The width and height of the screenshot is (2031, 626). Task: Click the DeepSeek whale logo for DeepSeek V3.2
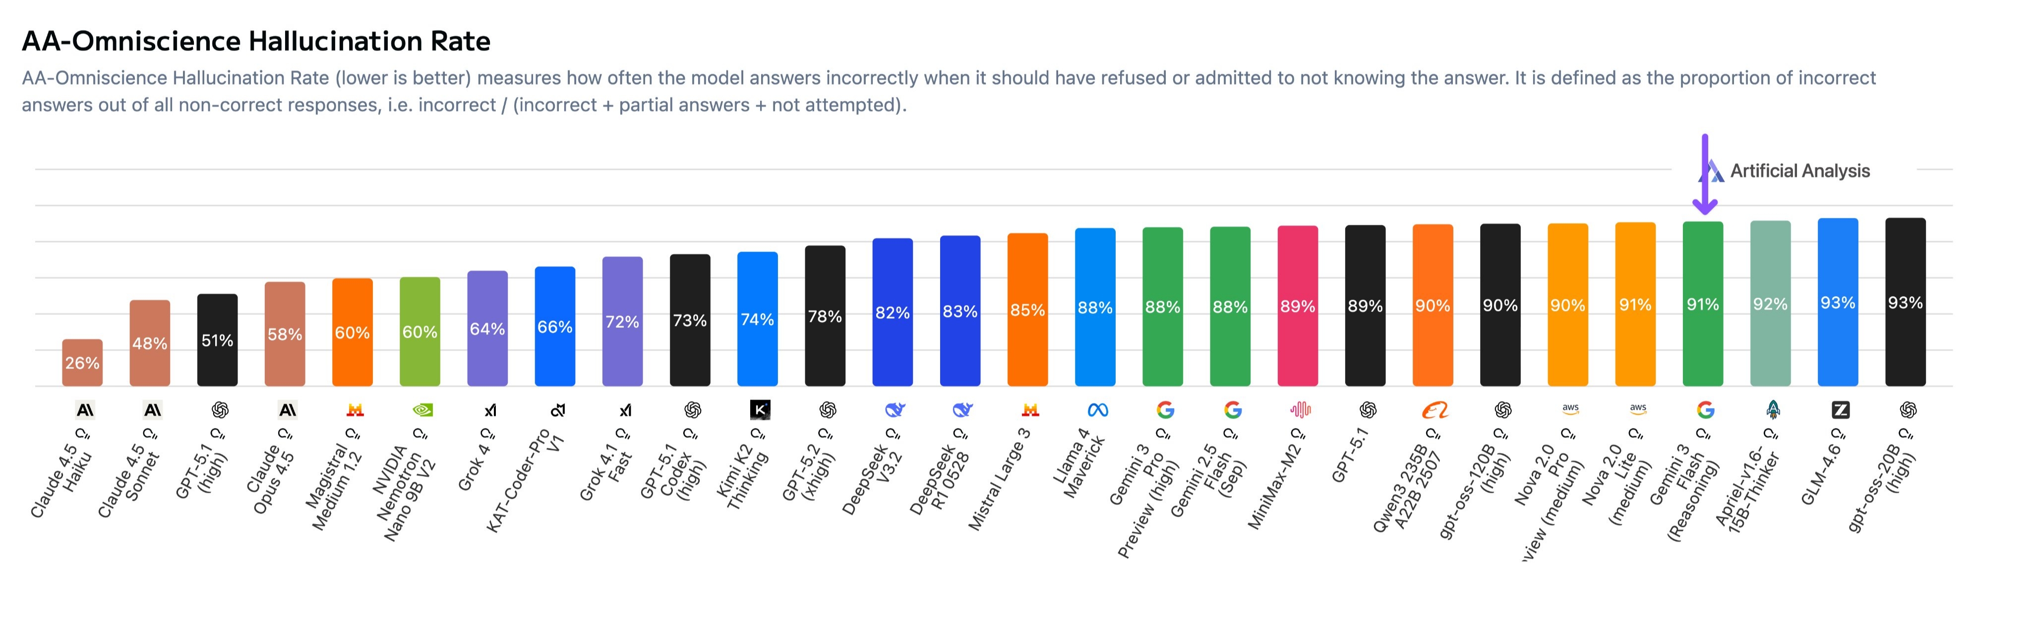[x=895, y=410]
